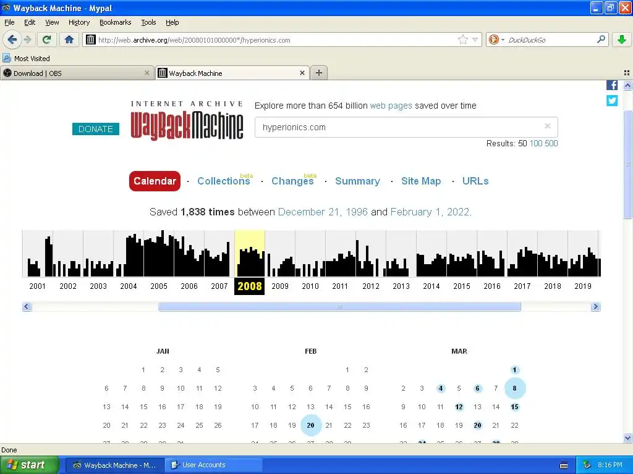Click the keyboard icon in system tray

(564, 465)
